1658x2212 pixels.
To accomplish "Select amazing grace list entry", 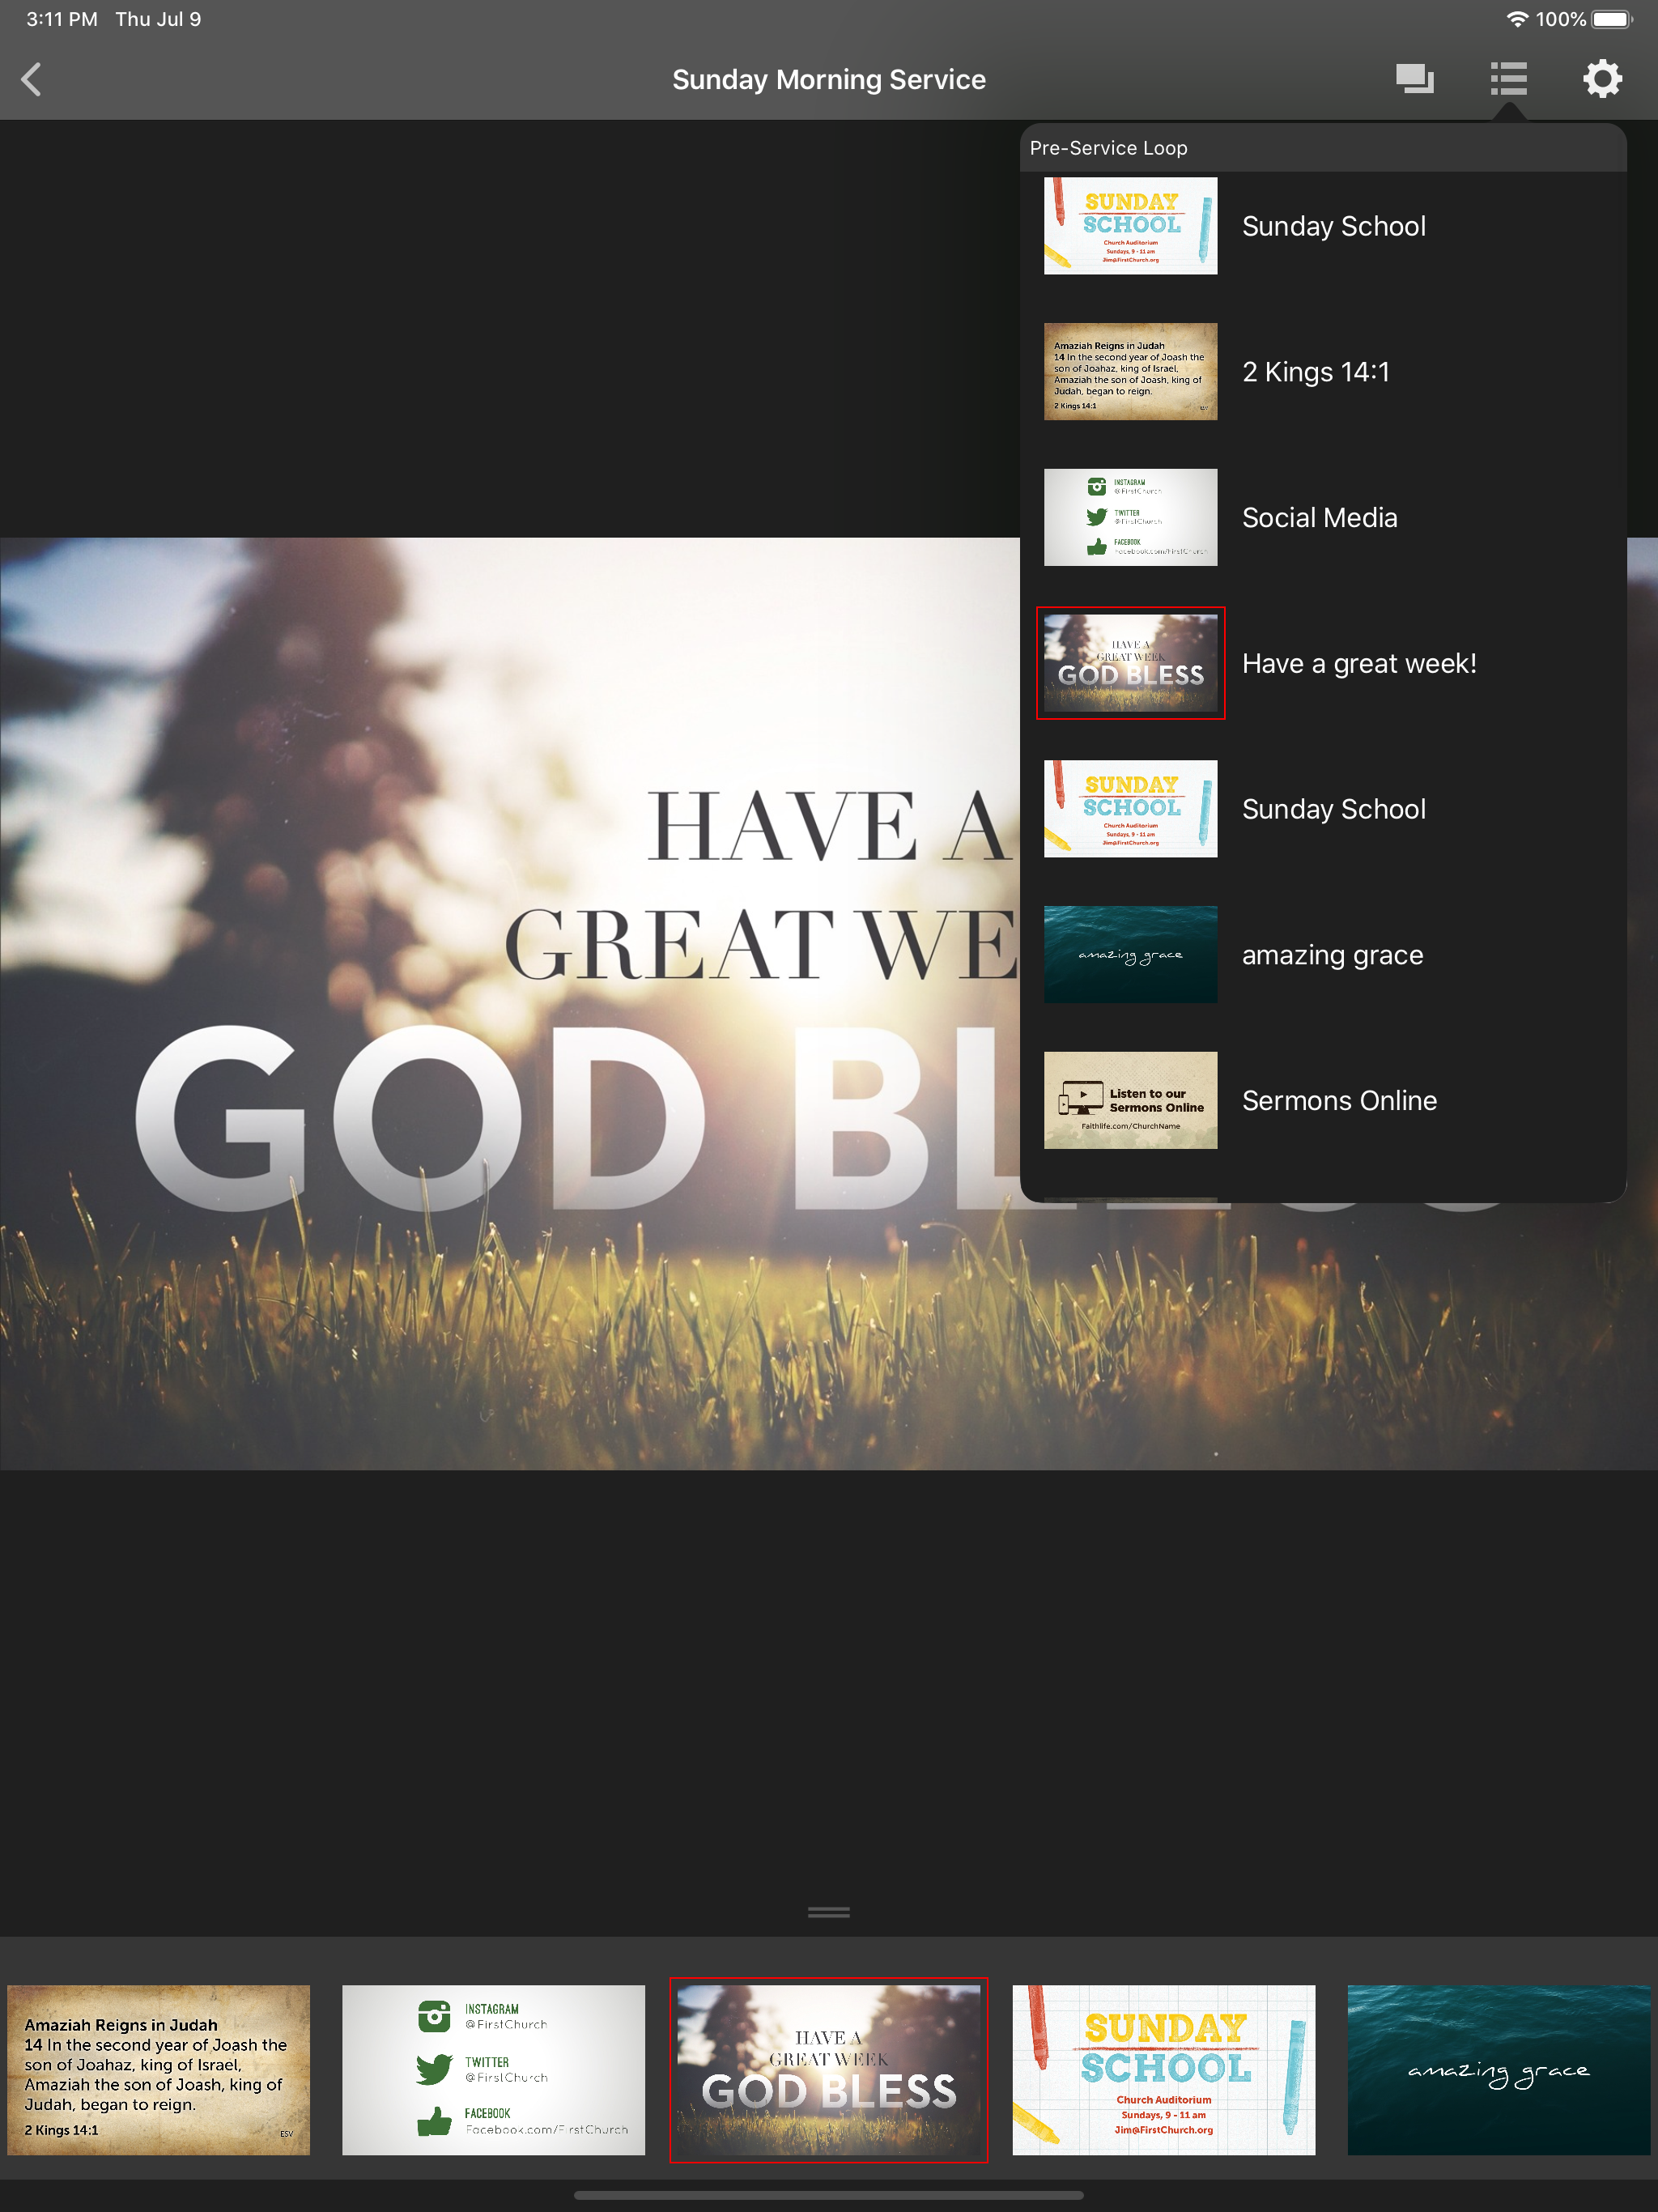I will click(x=1331, y=955).
